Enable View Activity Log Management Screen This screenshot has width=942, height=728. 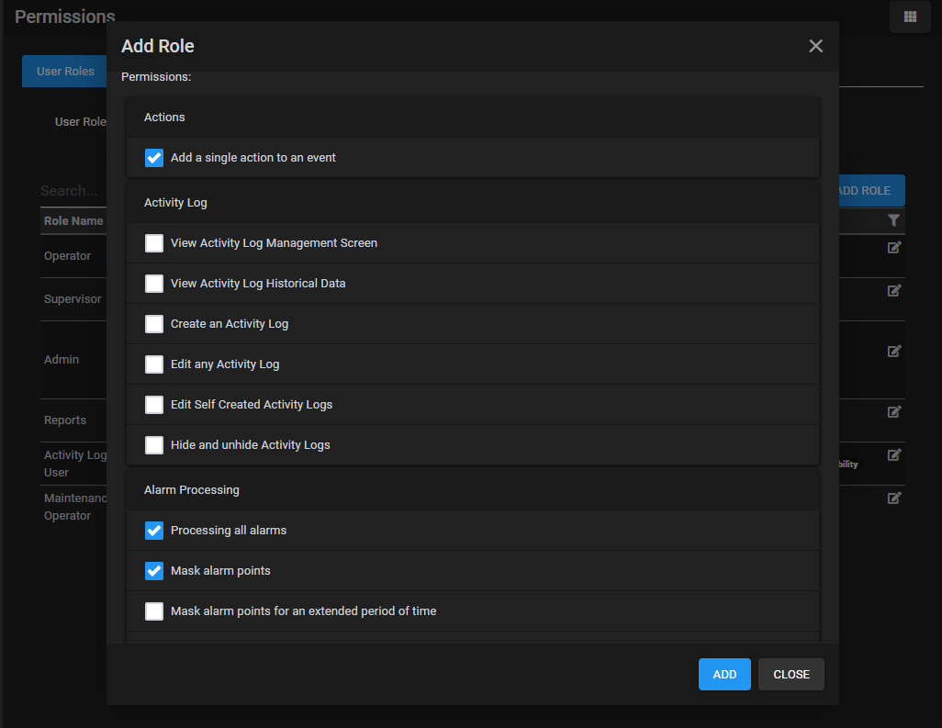pos(154,243)
